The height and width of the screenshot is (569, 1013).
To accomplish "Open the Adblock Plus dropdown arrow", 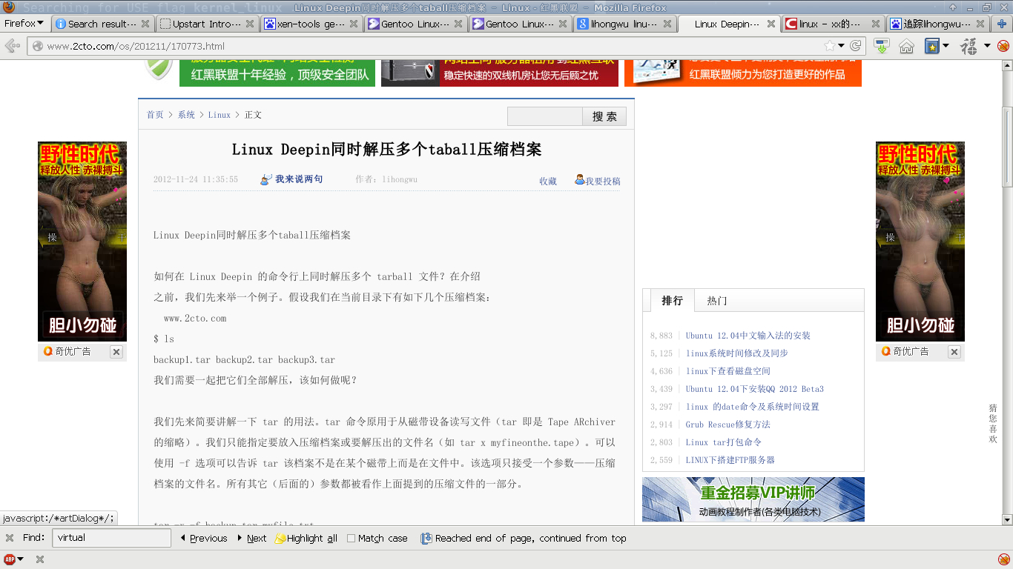I will click(x=20, y=559).
